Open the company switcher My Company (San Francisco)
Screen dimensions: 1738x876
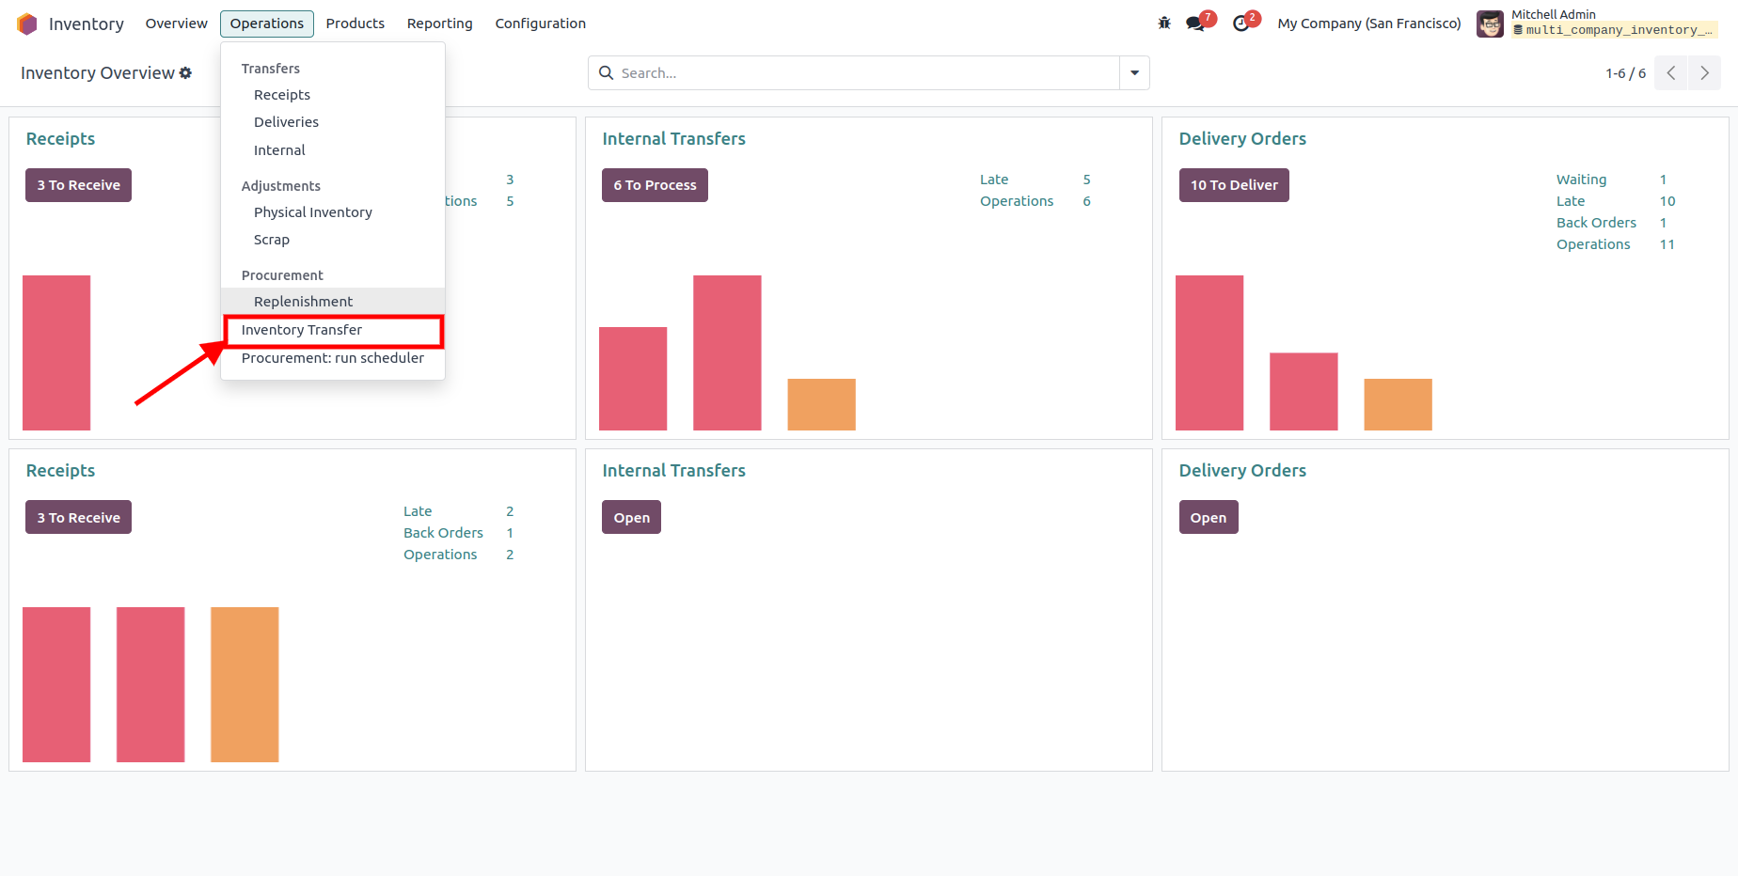tap(1368, 23)
